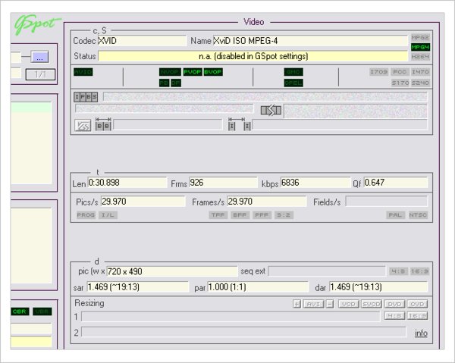The width and height of the screenshot is (455, 363).
Task: Click the yellow Status field
Action: 253,56
